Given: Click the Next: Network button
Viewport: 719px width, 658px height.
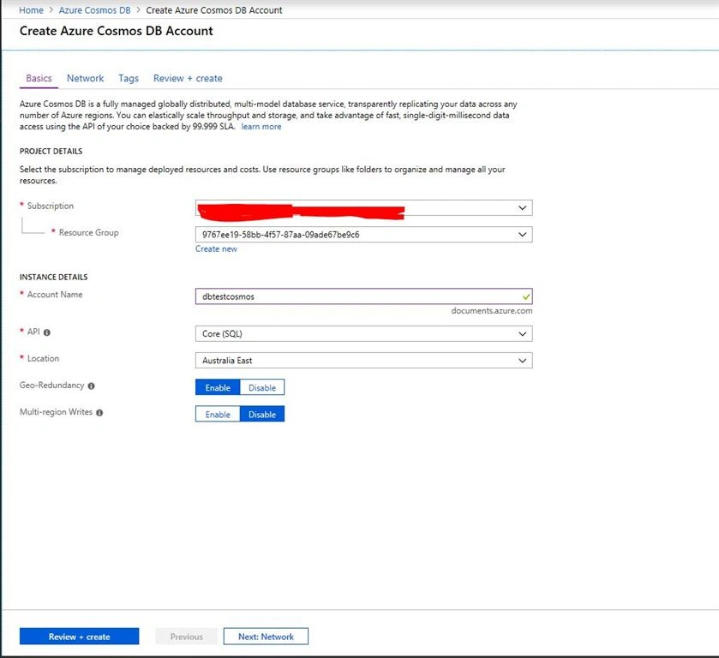Looking at the screenshot, I should (x=266, y=637).
